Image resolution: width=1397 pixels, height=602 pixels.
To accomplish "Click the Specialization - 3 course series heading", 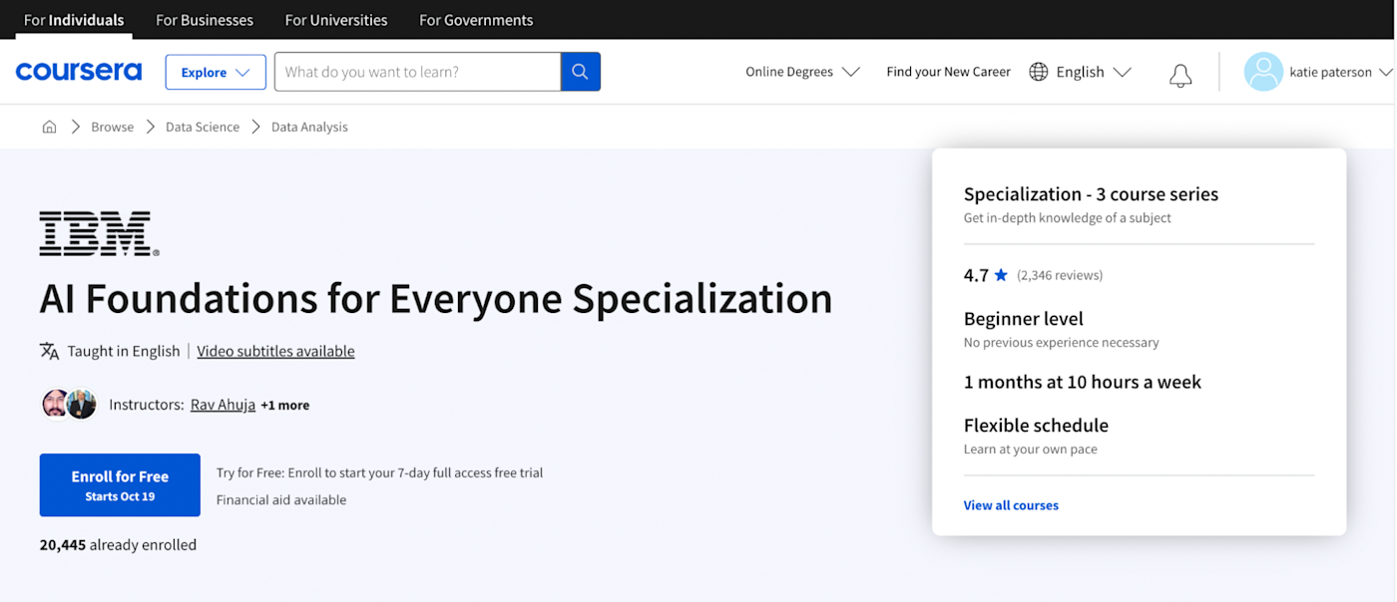I will pos(1091,194).
